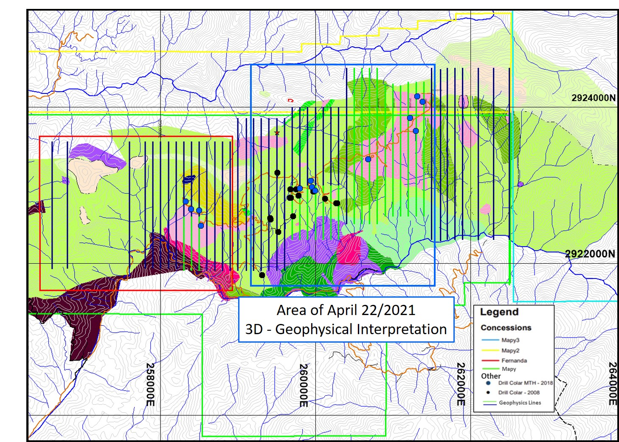Click the red star marker on the map
This screenshot has width=619, height=442.
277,133
